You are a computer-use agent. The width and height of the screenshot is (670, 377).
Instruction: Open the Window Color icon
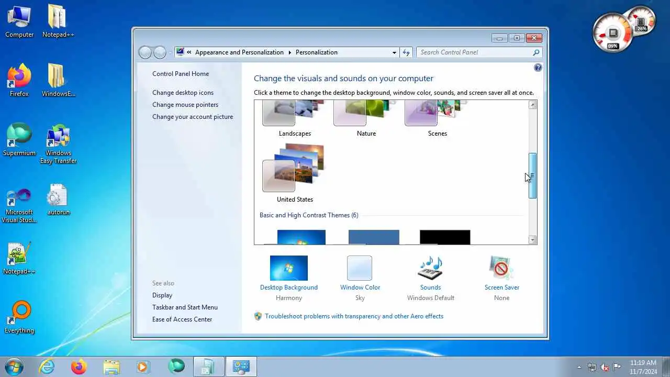360,268
